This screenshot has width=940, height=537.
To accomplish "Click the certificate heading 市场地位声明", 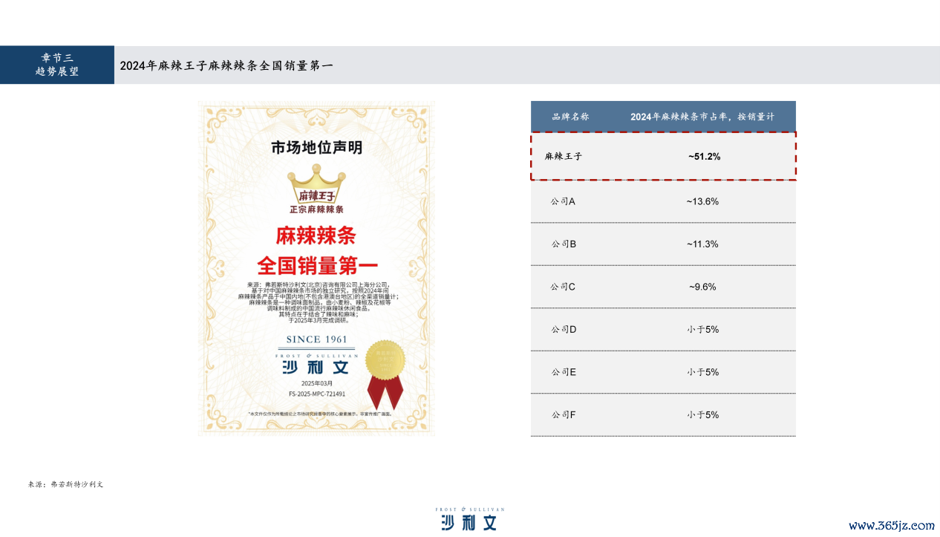I will tap(317, 148).
